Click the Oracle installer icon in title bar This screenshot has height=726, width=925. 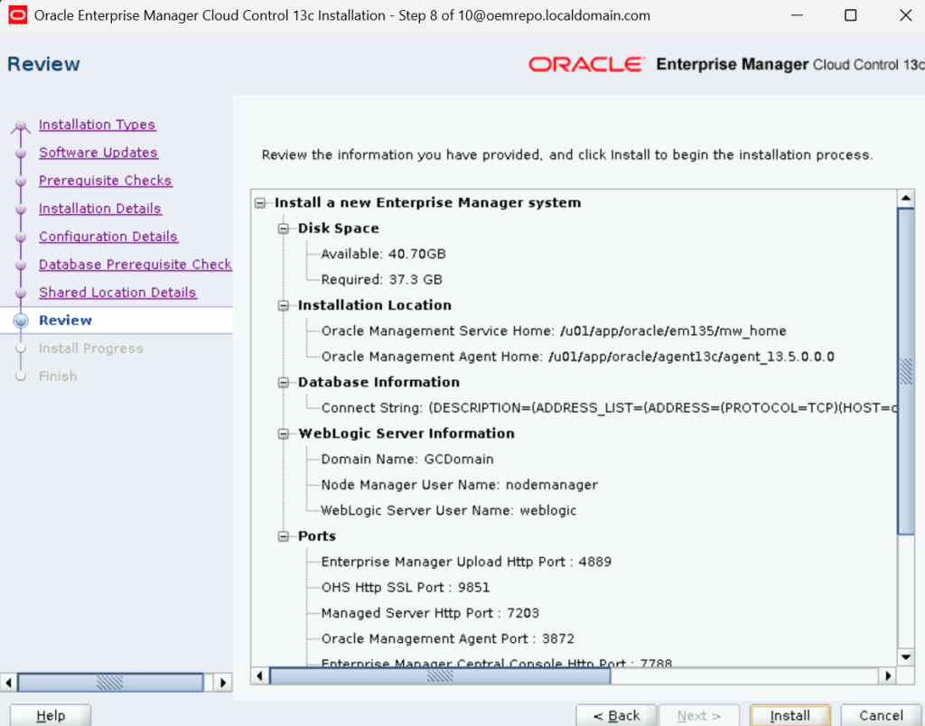coord(18,15)
